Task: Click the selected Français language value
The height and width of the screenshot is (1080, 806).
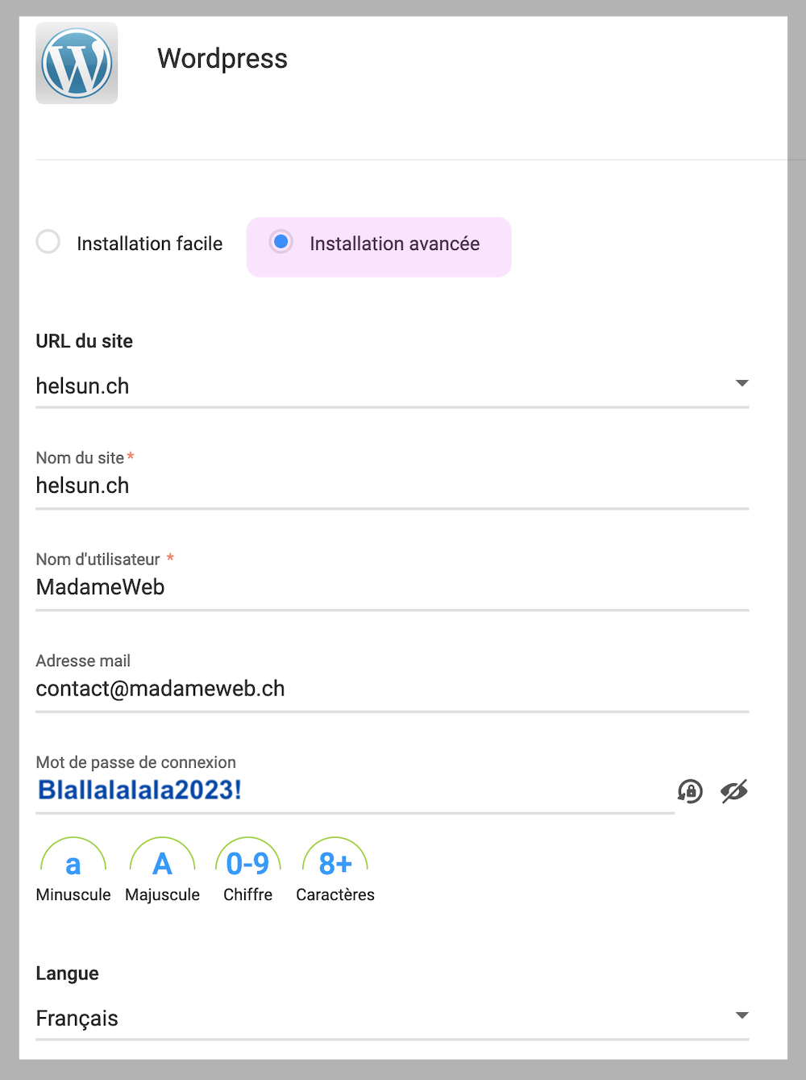Action: point(77,1018)
